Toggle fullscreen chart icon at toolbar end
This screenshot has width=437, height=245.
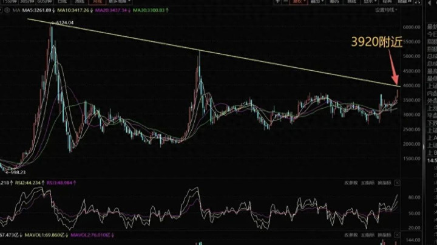coord(418,1)
